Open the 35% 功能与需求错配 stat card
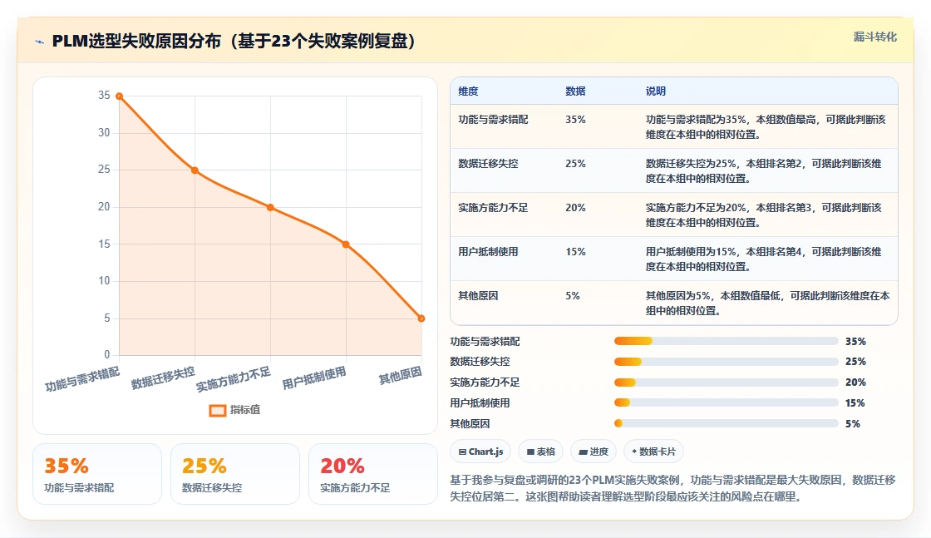Screen dimensions: 931x538 coord(97,474)
